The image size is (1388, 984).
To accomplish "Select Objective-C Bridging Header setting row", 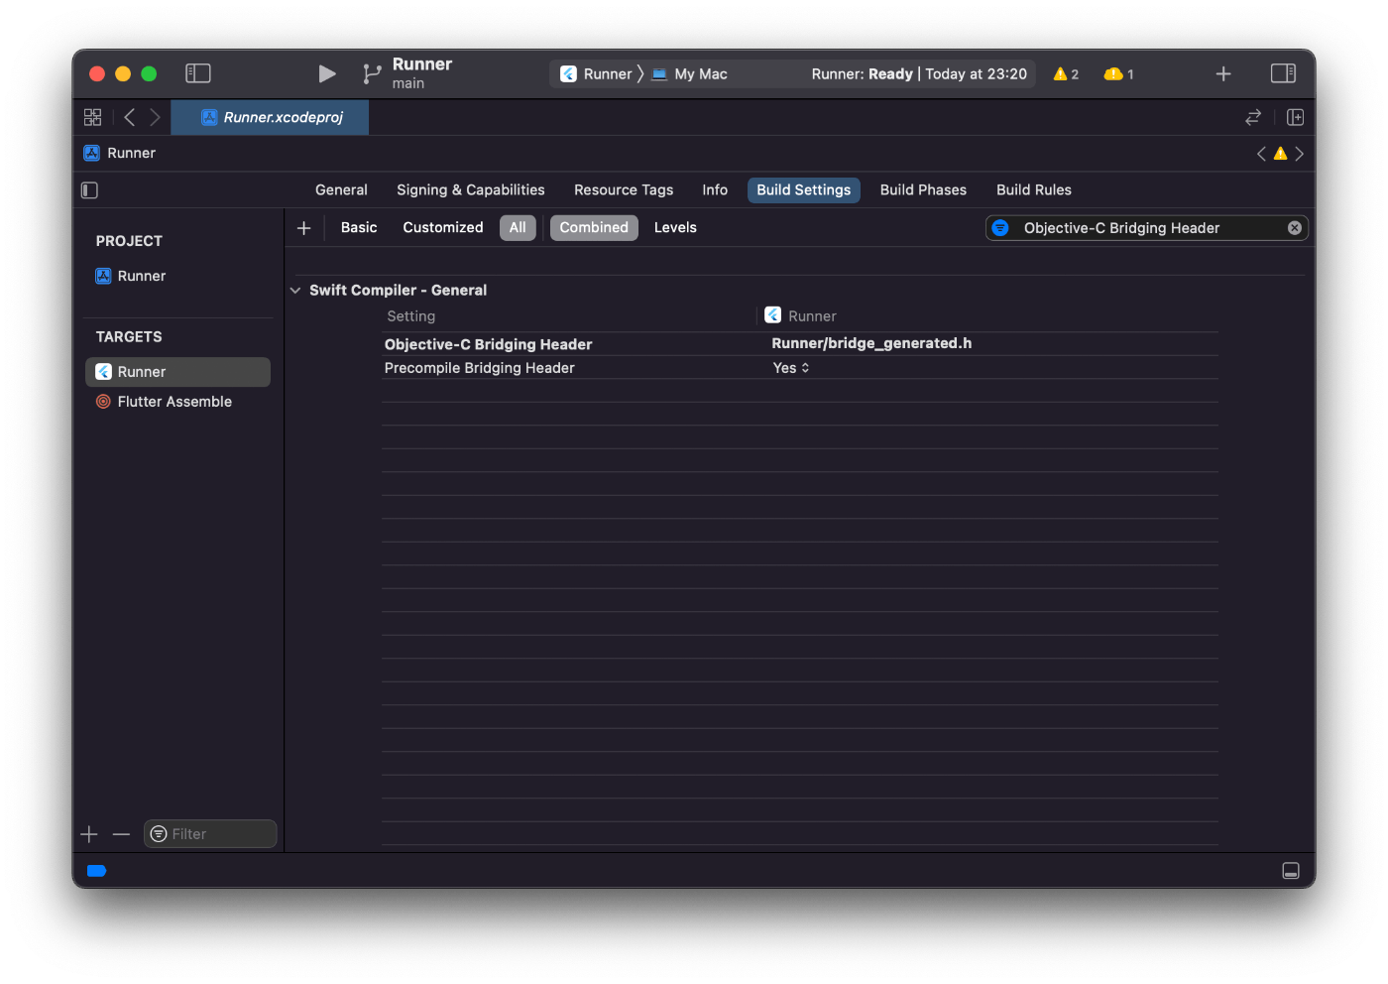I will 800,344.
